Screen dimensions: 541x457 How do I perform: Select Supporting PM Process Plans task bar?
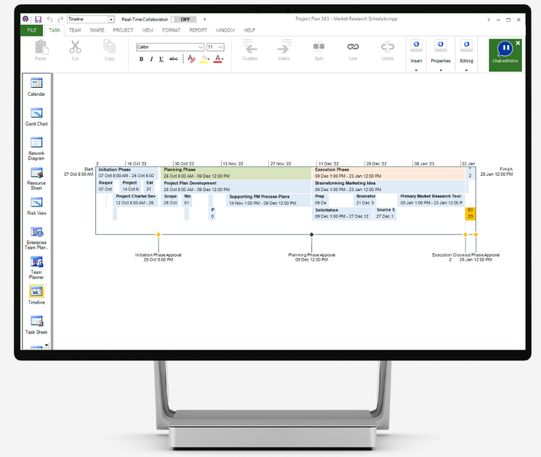tap(269, 200)
